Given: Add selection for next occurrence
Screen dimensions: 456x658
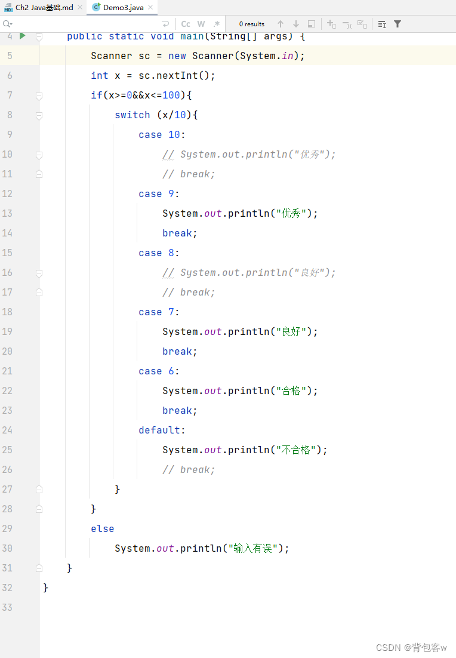Looking at the screenshot, I should pyautogui.click(x=331, y=24).
